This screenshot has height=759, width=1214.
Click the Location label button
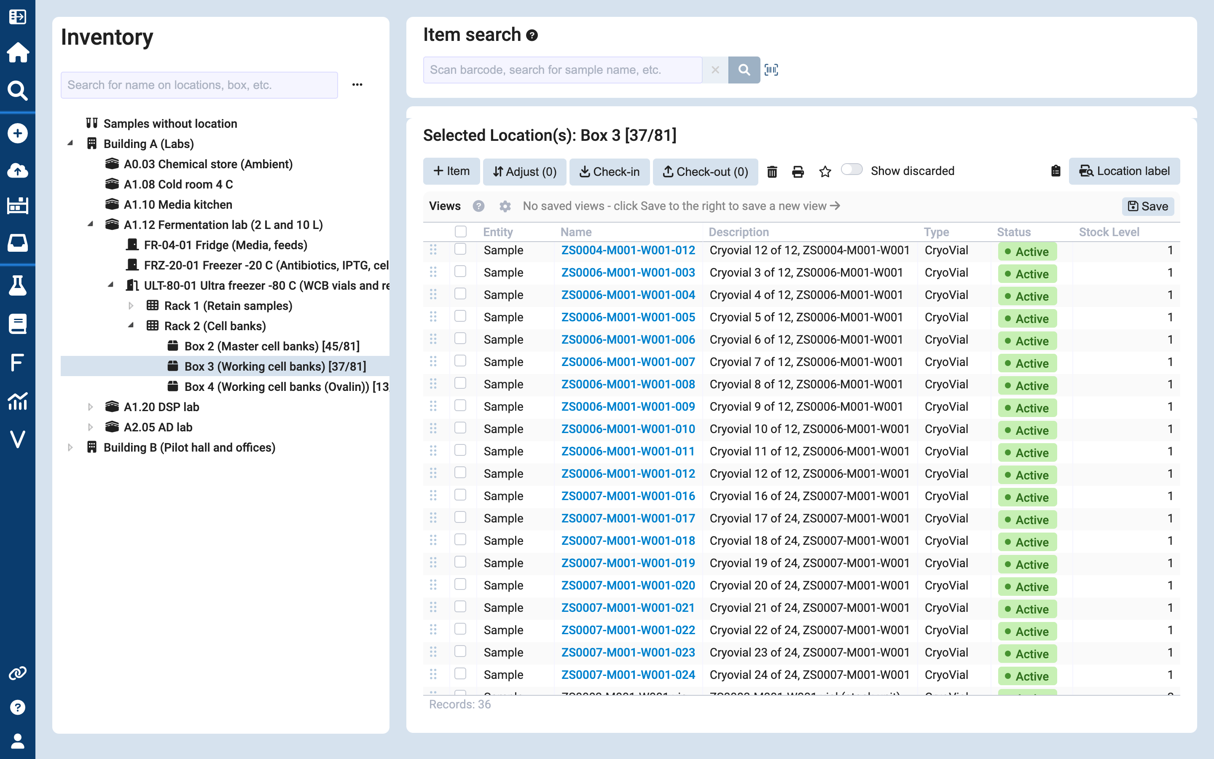coord(1124,171)
